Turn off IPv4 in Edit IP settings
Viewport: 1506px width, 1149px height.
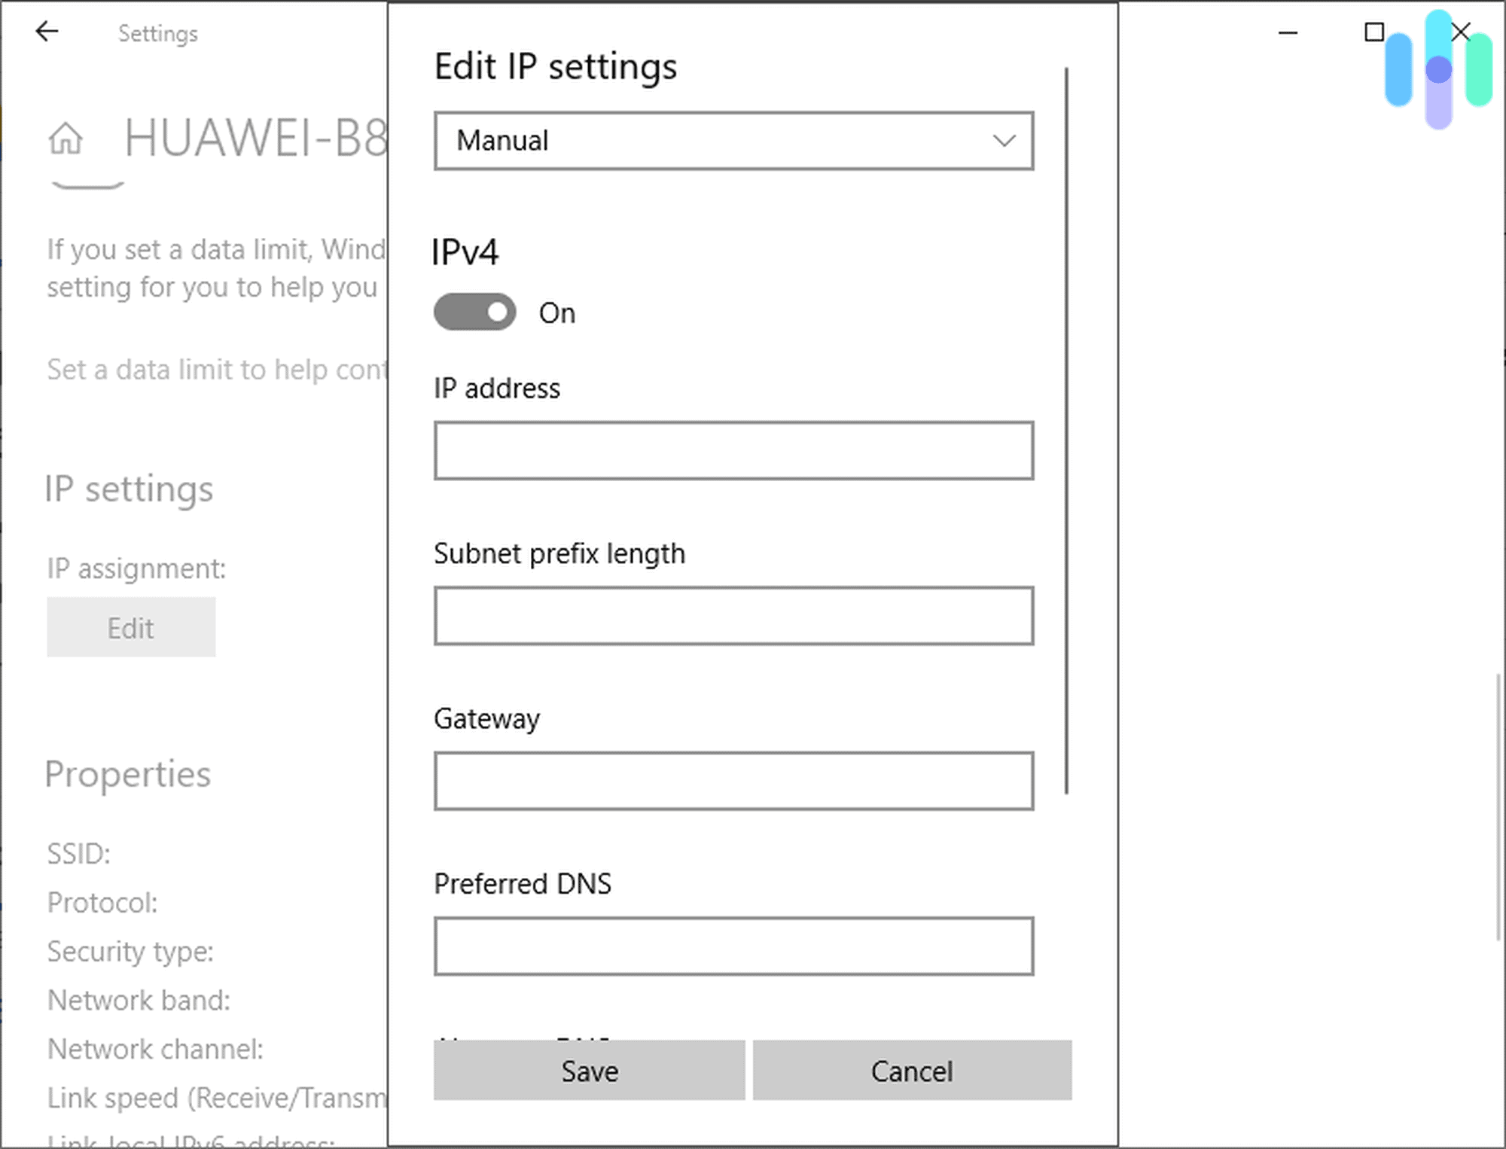[x=474, y=312]
